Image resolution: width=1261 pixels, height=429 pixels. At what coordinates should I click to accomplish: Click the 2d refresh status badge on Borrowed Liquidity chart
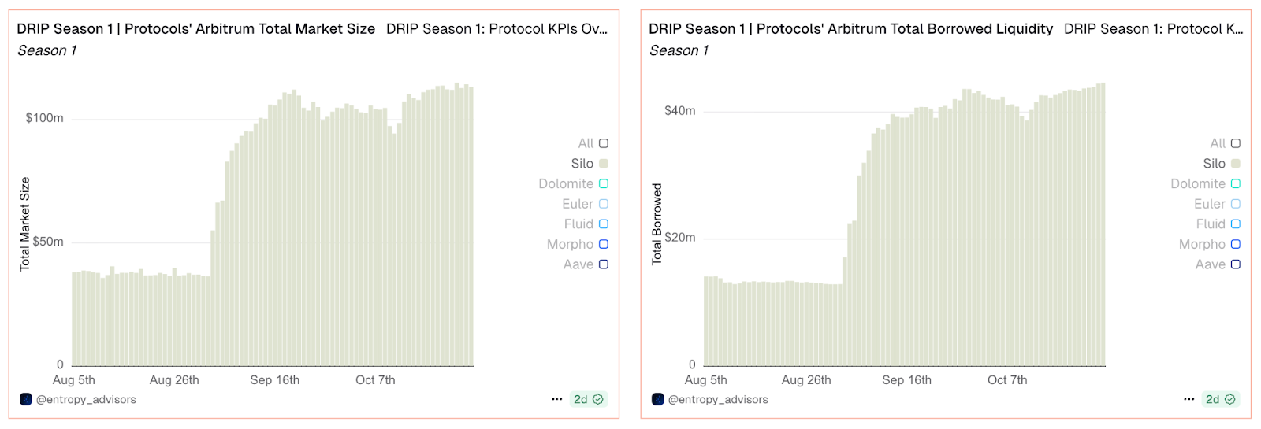tap(1221, 399)
